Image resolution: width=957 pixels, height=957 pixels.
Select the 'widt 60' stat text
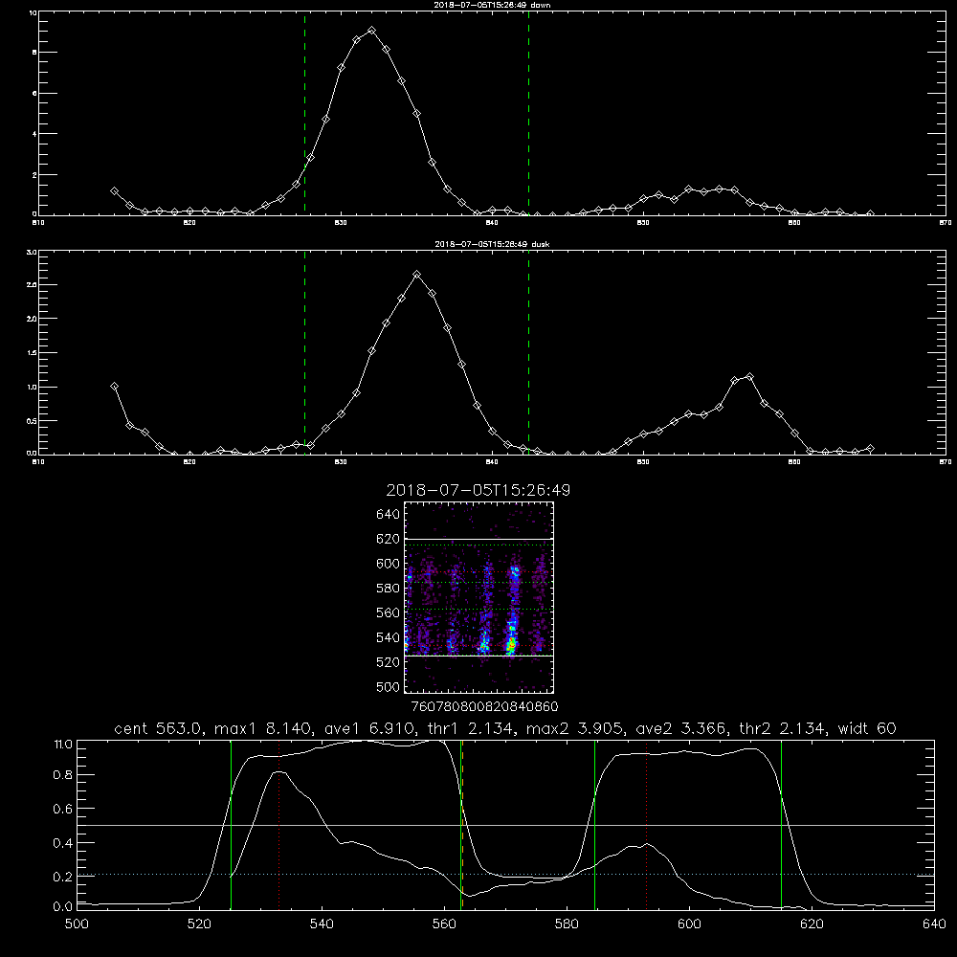tap(867, 728)
